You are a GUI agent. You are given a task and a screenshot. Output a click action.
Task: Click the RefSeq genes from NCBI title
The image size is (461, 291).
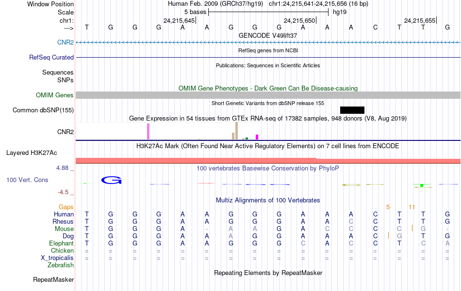click(268, 50)
